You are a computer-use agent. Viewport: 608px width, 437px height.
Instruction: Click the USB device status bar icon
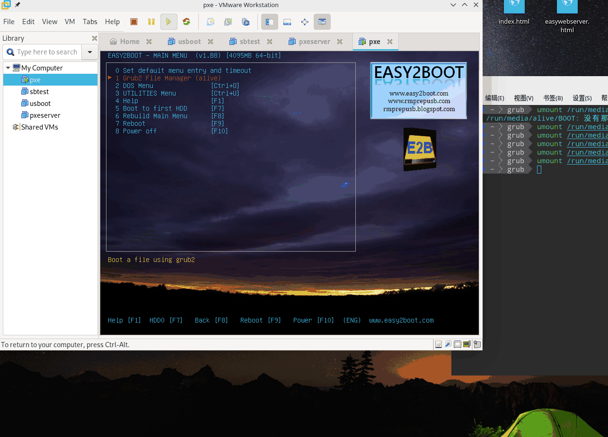(448, 344)
